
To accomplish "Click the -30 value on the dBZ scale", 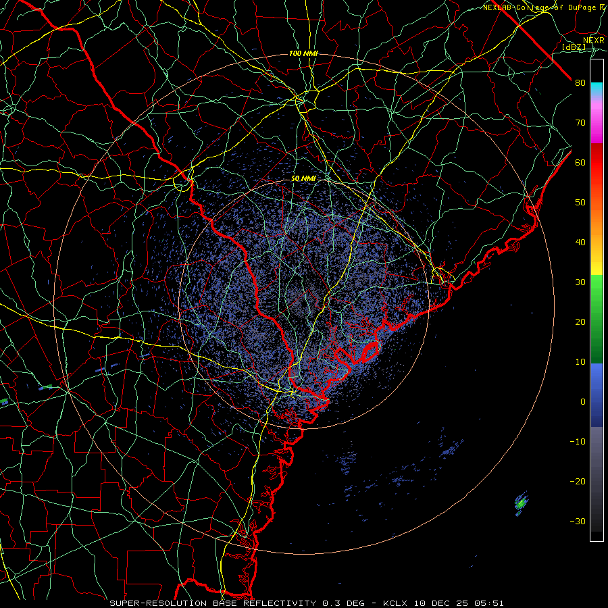I will pyautogui.click(x=578, y=521).
